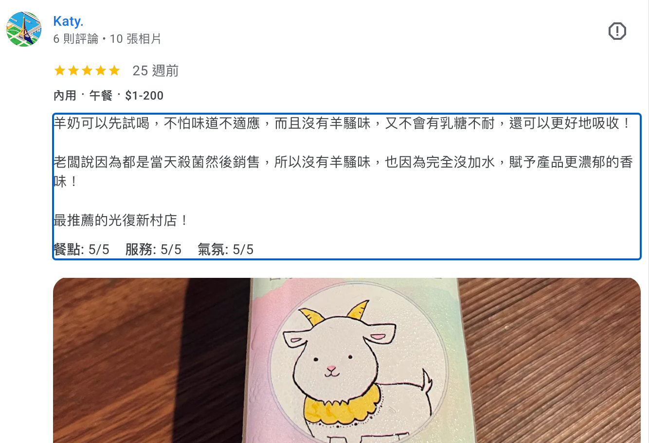649x443 pixels.
Task: Click the 10 張相片 photo count text
Action: click(135, 39)
